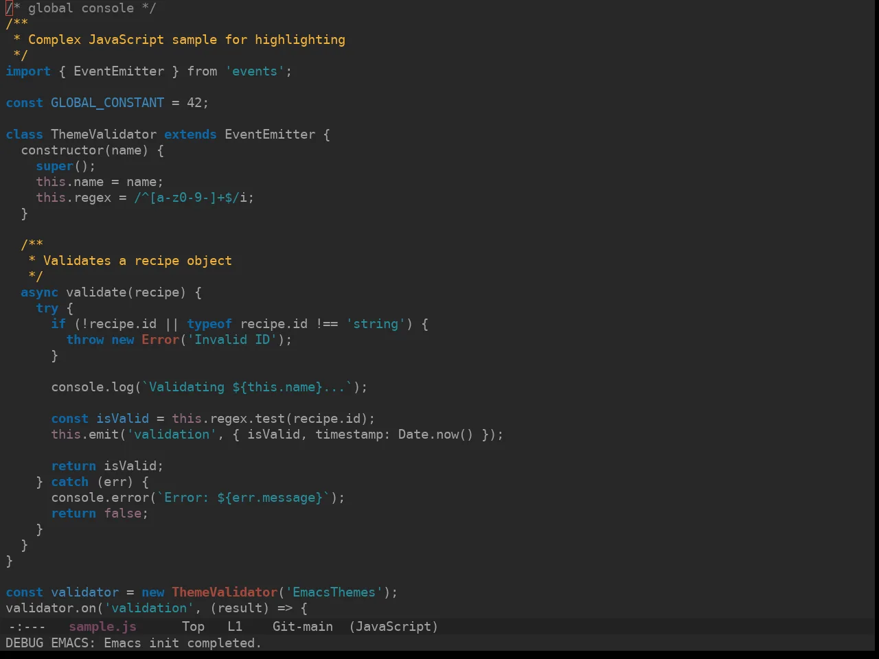Click the 'EmacsThemes' string literal

334,592
